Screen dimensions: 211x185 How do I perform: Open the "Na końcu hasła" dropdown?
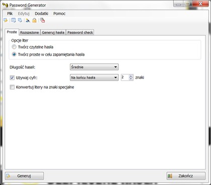coord(94,77)
